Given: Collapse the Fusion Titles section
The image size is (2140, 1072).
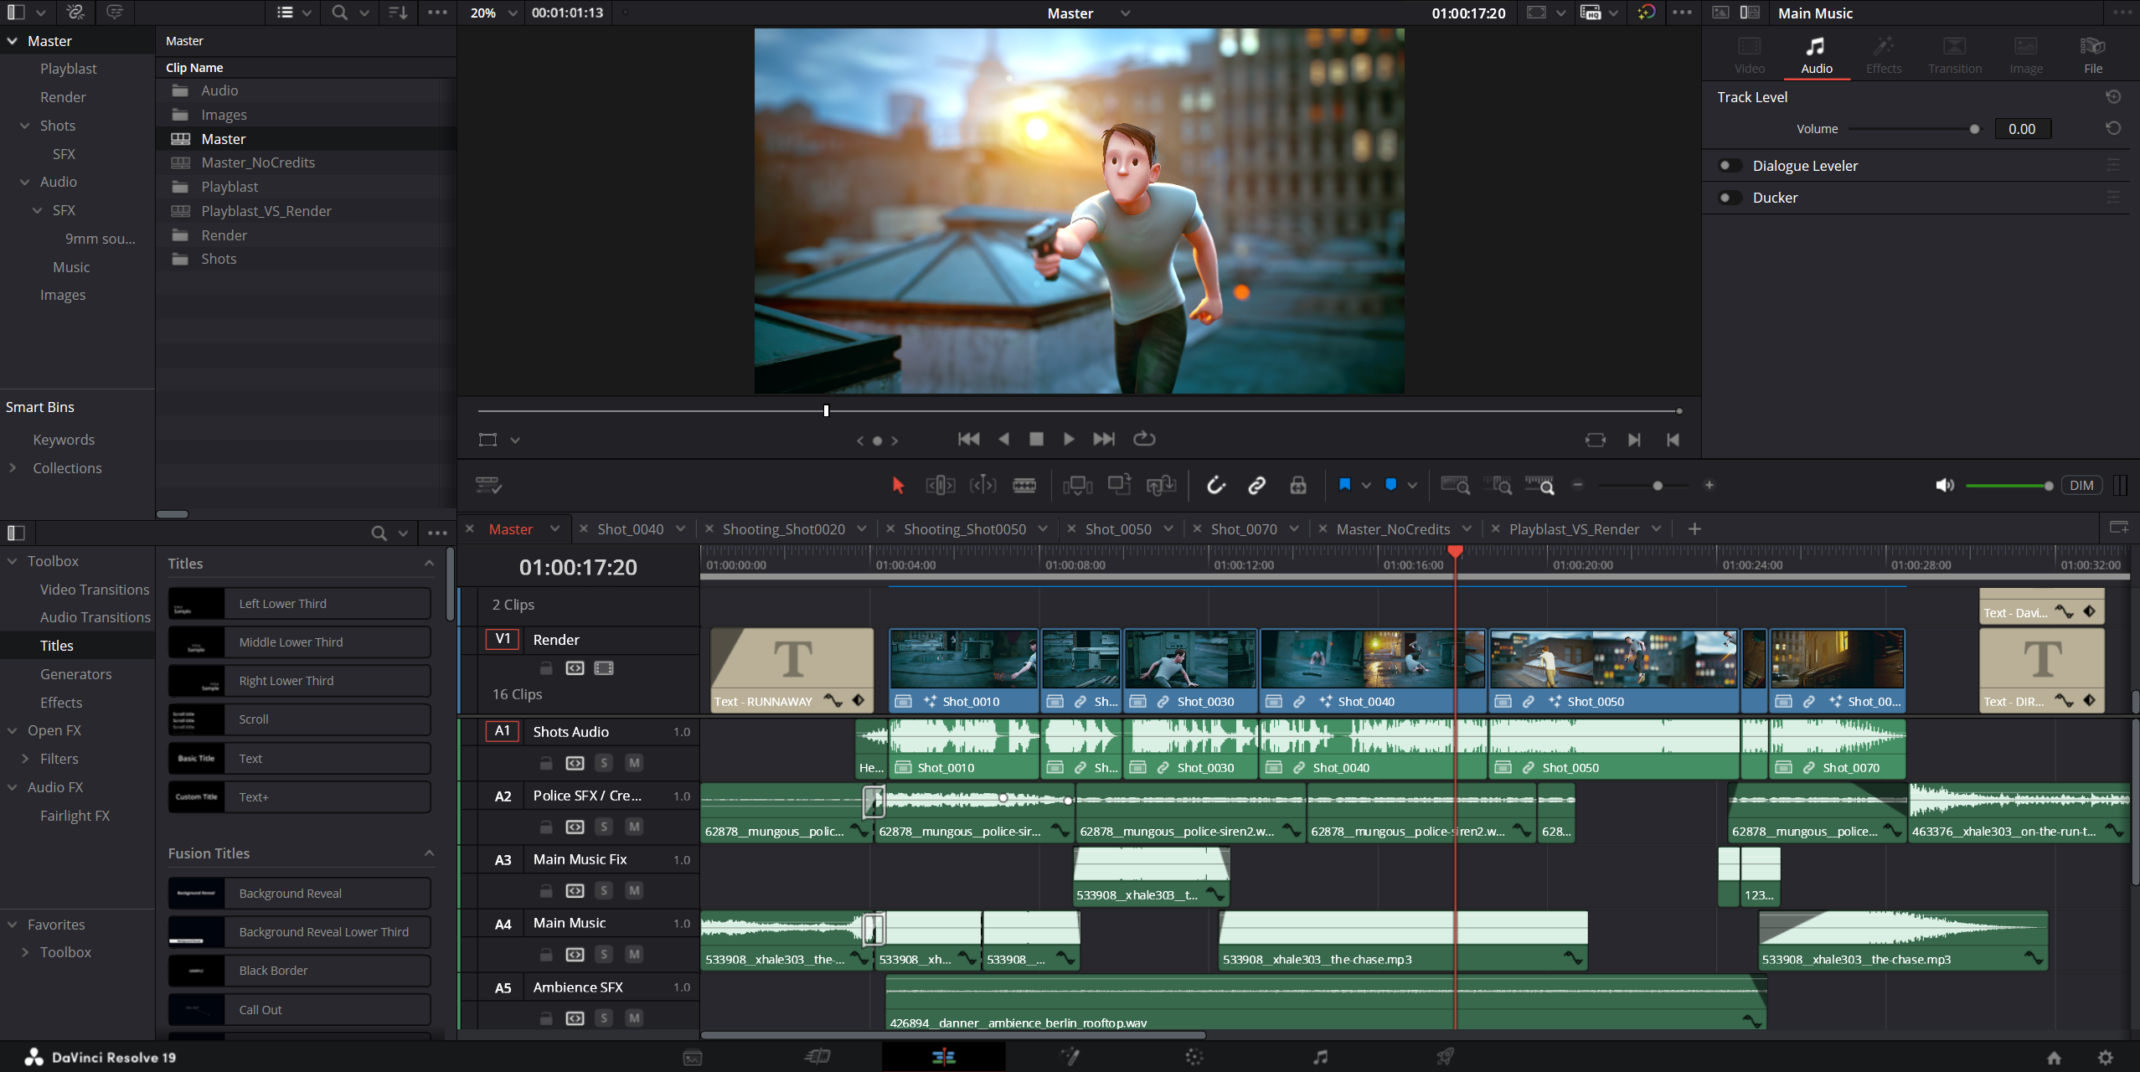Looking at the screenshot, I should coord(429,853).
